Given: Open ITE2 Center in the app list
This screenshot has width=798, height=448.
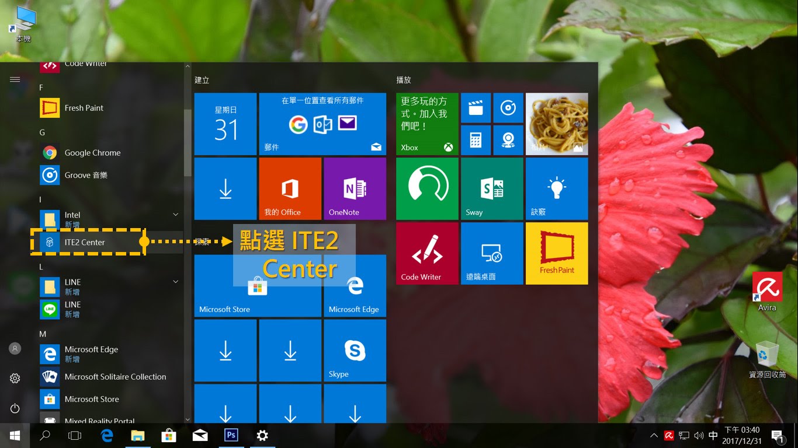Looking at the screenshot, I should [111, 242].
